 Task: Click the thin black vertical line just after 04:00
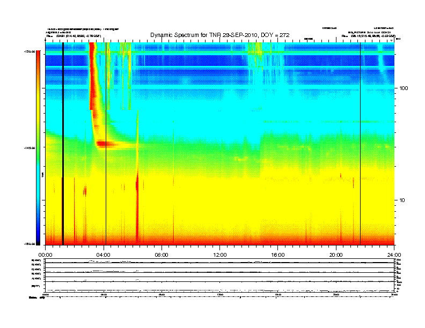coord(106,144)
